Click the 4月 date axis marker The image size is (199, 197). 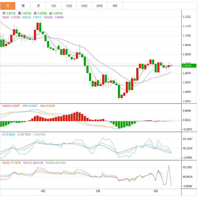43,191
